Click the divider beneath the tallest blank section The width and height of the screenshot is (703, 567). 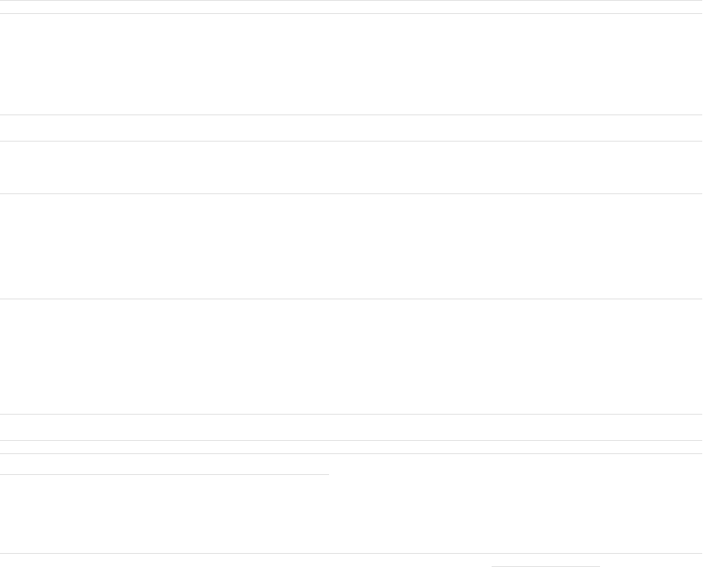351,414
